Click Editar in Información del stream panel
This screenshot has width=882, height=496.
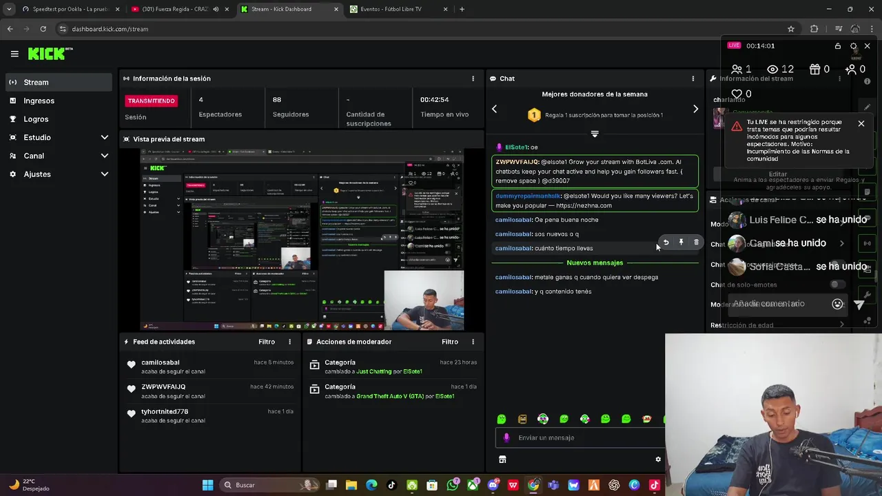tap(778, 174)
